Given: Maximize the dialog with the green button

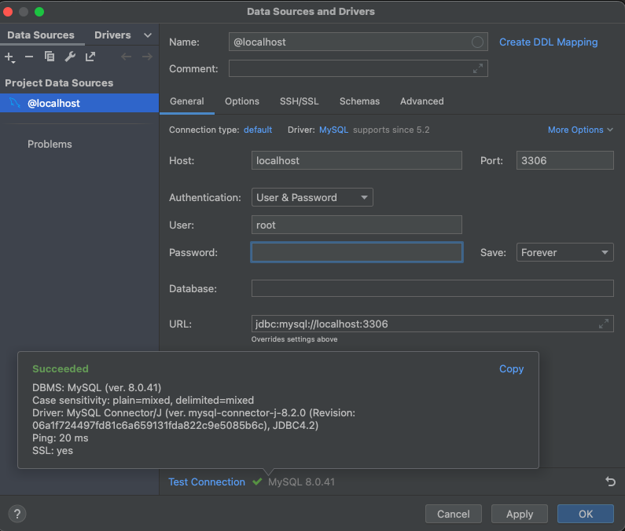Looking at the screenshot, I should [39, 12].
